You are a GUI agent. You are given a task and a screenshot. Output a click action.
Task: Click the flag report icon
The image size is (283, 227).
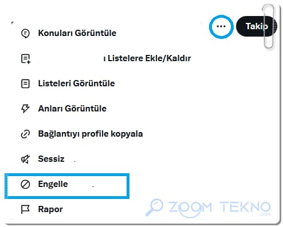pos(25,209)
